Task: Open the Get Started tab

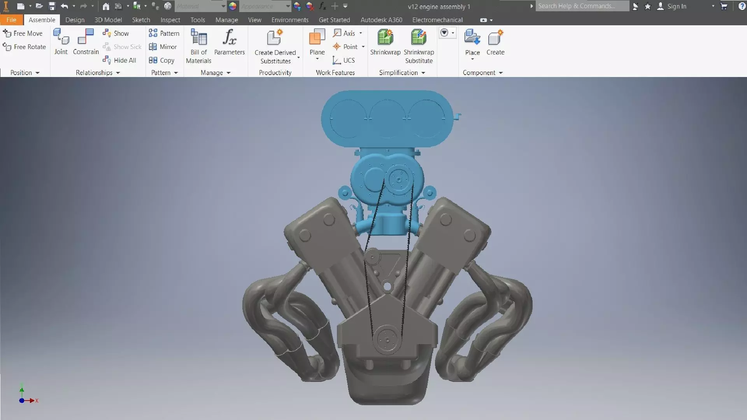Action: 334,20
